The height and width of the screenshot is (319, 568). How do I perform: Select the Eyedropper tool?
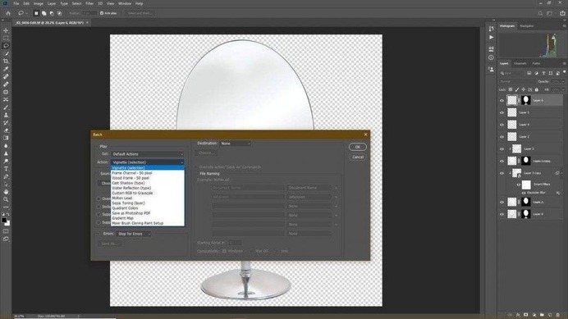point(6,69)
